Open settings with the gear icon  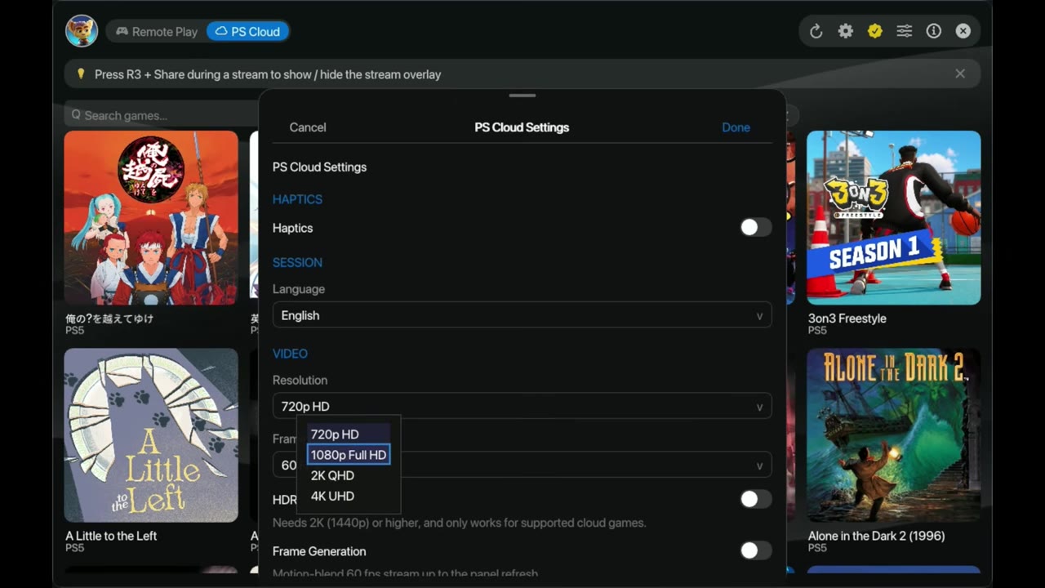tap(845, 31)
